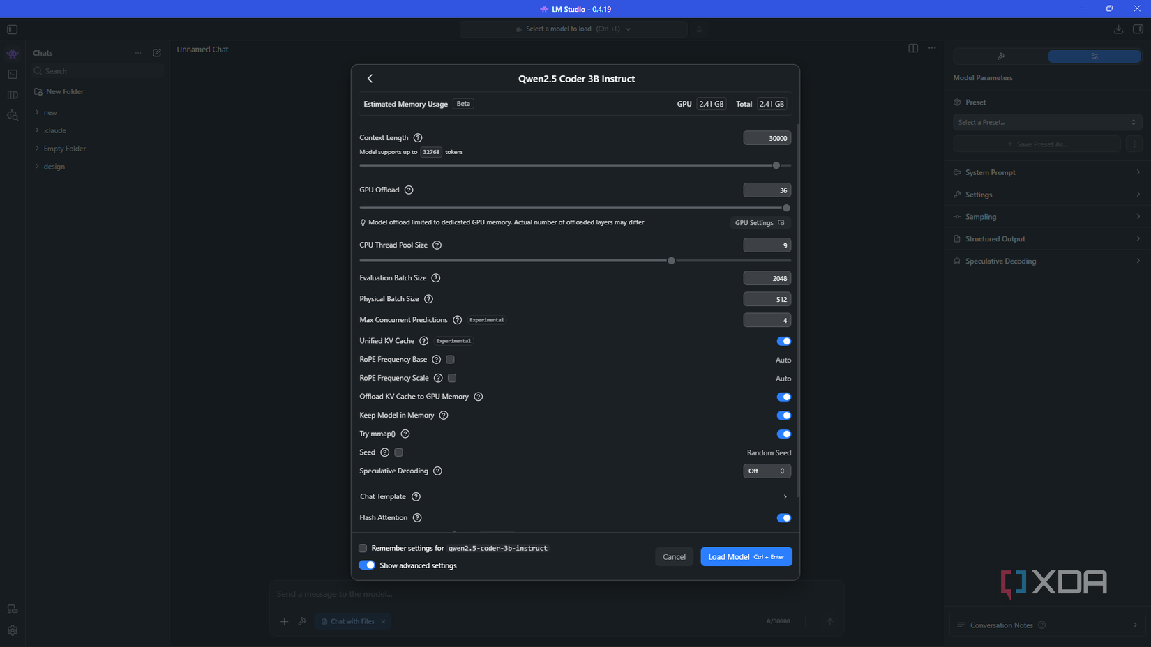The width and height of the screenshot is (1151, 647).
Task: Open GPU Settings link
Action: coord(760,223)
